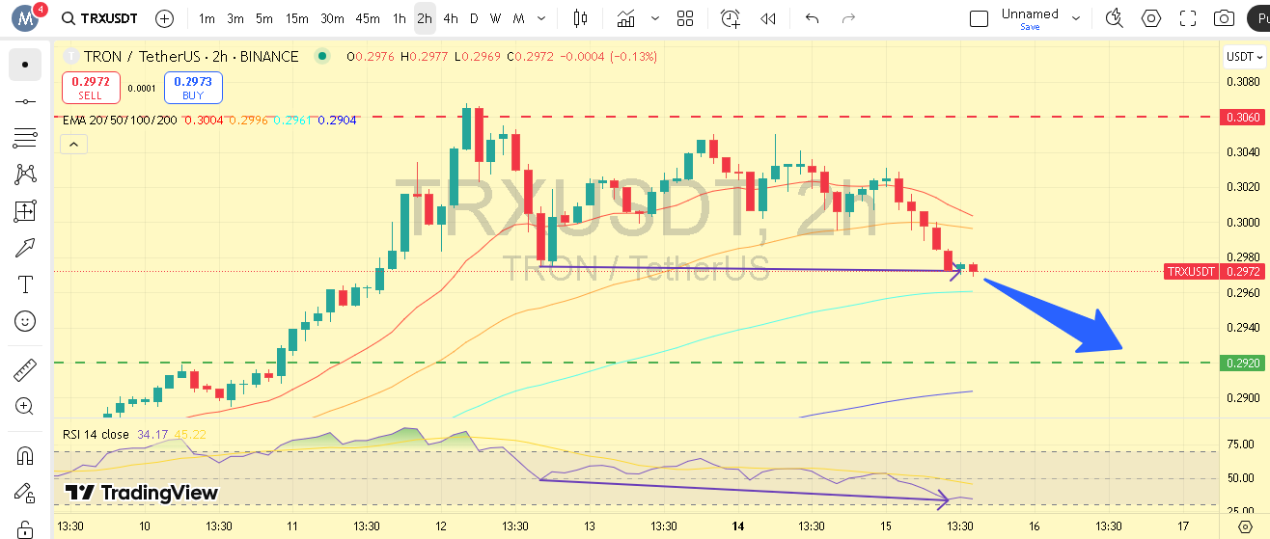Switch to the monthly M timeframe
Screen dimensions: 1270x539
click(519, 18)
